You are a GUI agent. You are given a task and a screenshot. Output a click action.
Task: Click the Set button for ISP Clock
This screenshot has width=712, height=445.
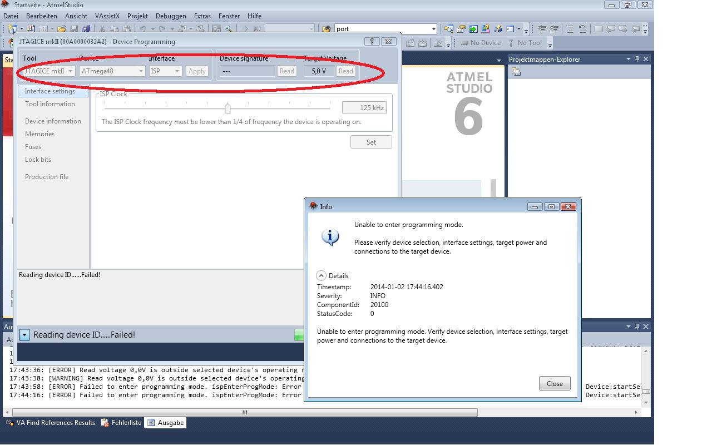(x=371, y=142)
